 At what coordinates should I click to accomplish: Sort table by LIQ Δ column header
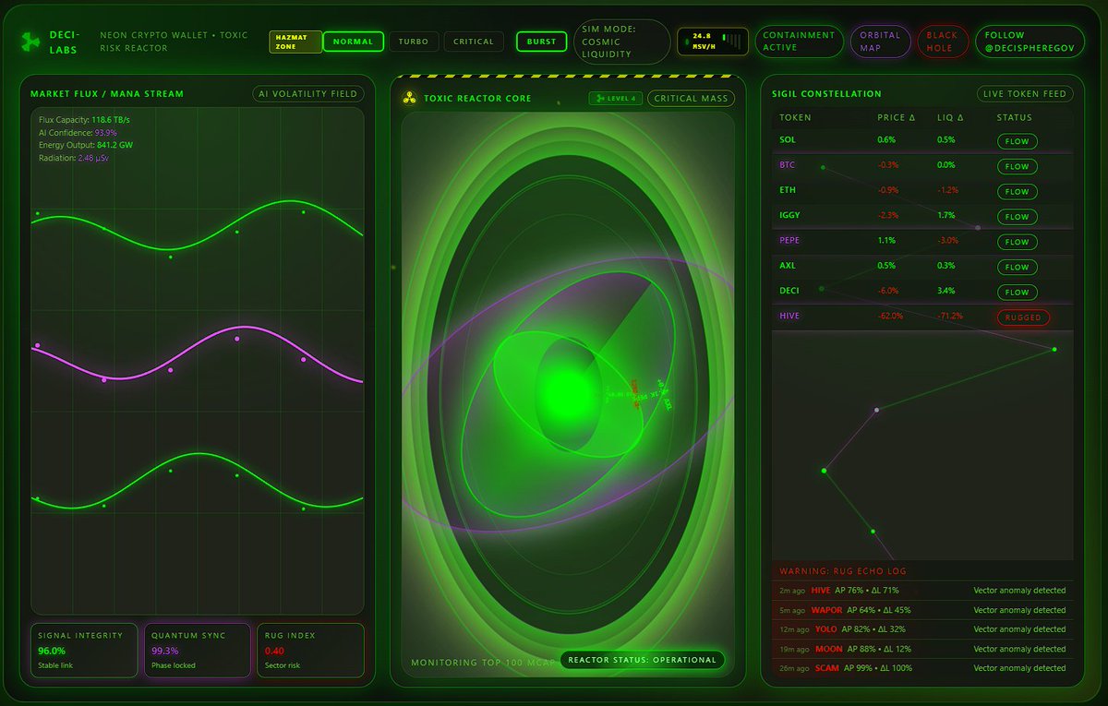951,118
